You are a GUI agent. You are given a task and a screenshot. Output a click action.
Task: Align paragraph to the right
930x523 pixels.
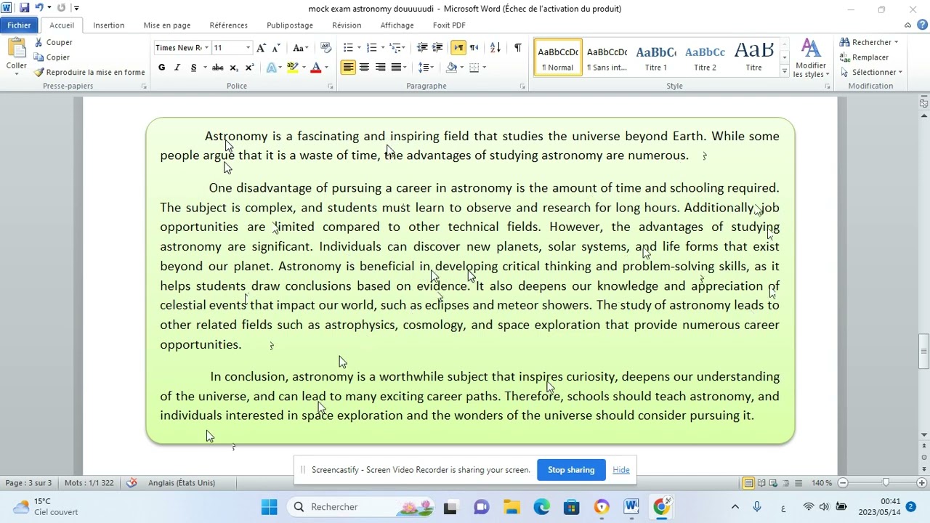pyautogui.click(x=380, y=68)
